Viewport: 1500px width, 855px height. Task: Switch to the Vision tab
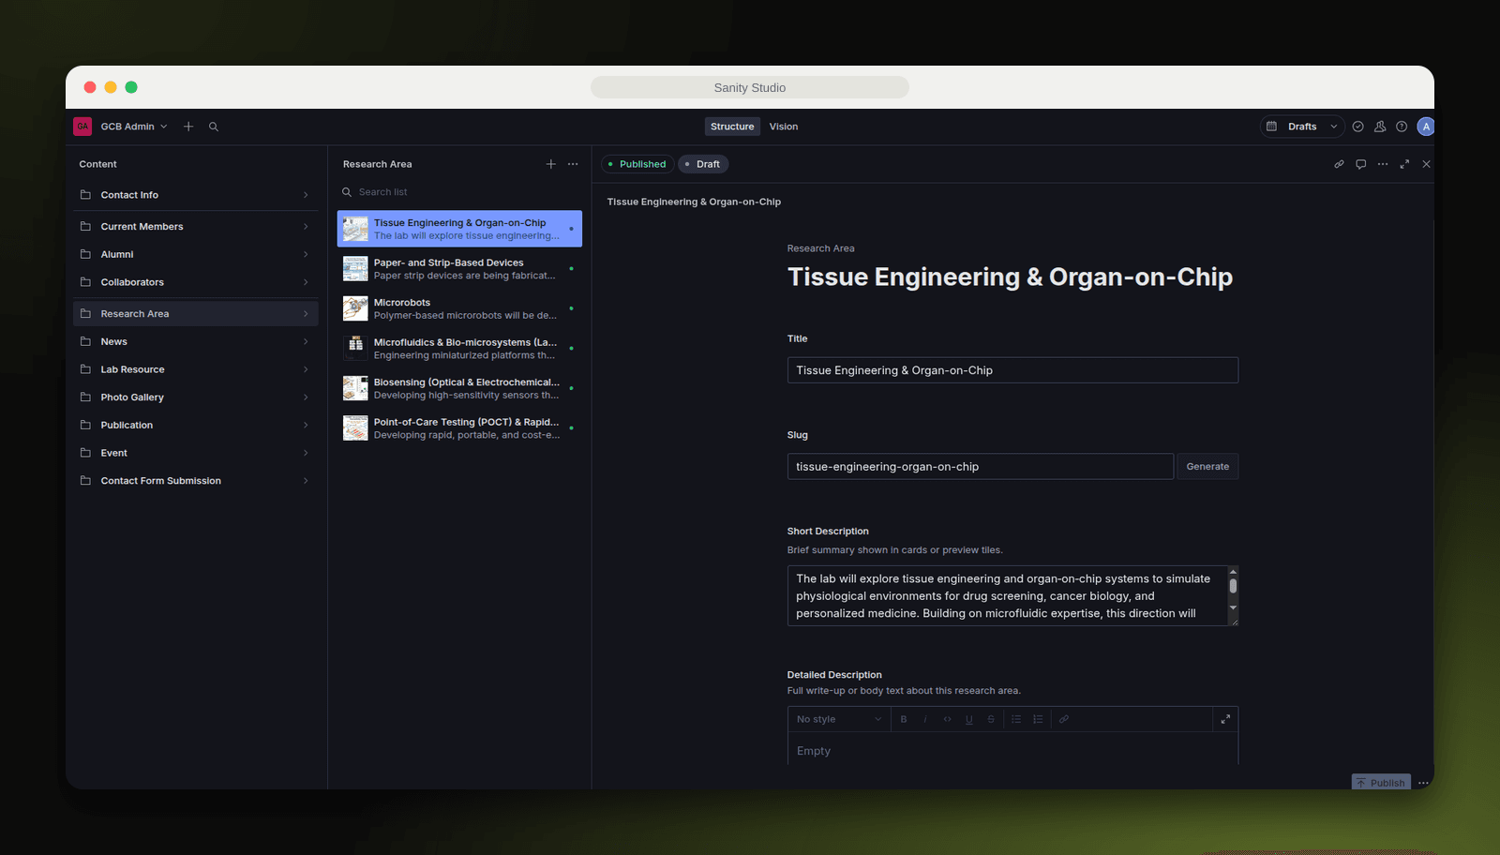pos(784,127)
